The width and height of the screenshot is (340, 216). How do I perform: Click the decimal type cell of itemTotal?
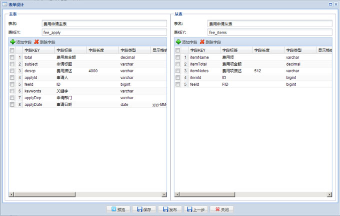(300, 64)
